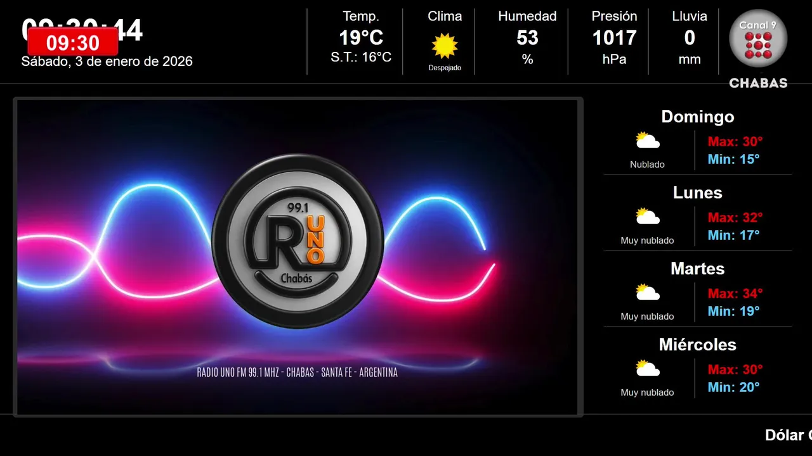
Task: Click the Lluvia 0 value
Action: click(690, 38)
